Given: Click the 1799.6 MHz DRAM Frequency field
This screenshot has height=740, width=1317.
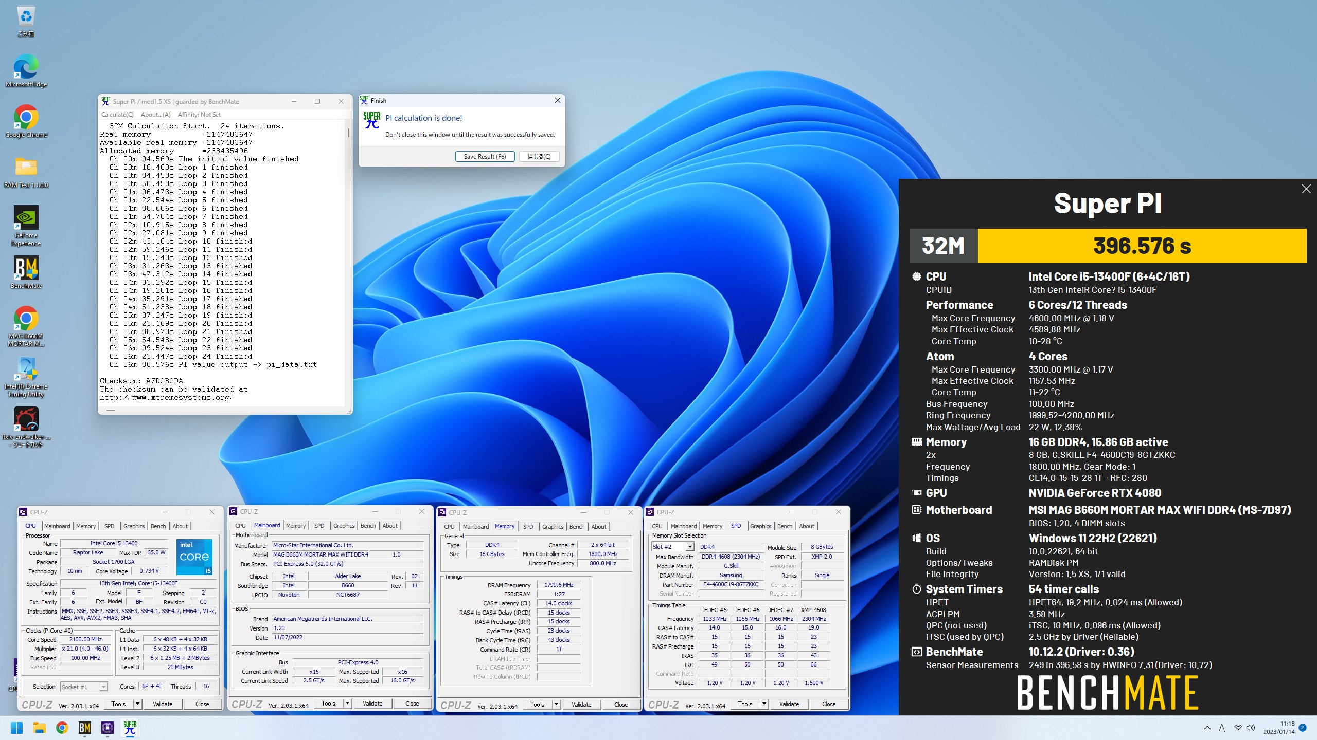Looking at the screenshot, I should 559,585.
